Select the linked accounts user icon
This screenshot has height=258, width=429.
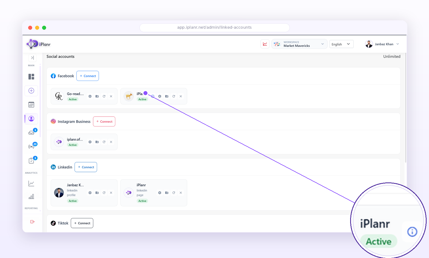pyautogui.click(x=31, y=119)
